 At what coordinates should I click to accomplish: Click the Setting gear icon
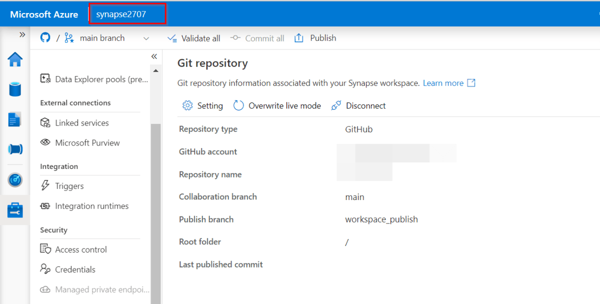tap(187, 105)
